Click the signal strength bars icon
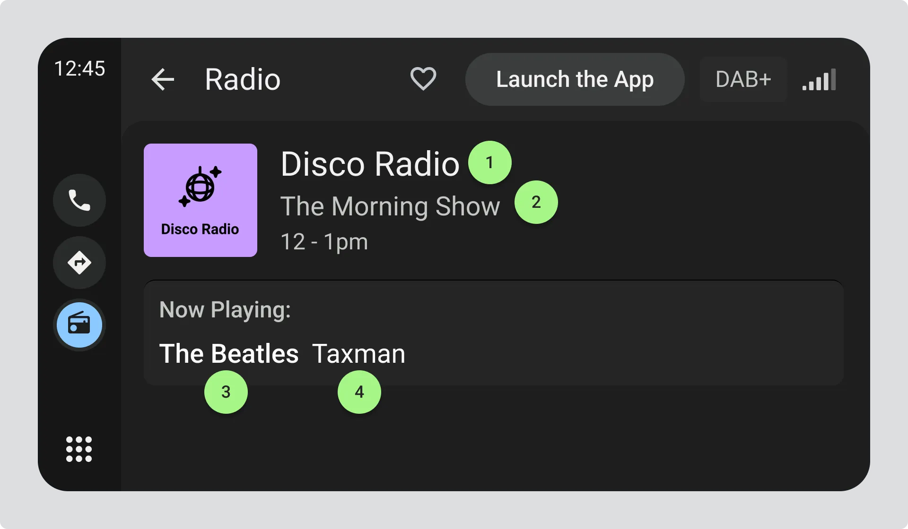The height and width of the screenshot is (529, 908). pyautogui.click(x=819, y=80)
